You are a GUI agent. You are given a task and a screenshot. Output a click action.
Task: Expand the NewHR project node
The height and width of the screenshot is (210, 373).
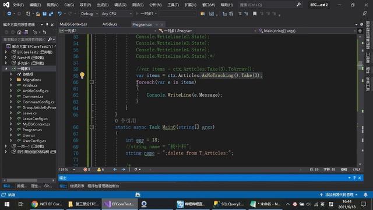[6, 58]
